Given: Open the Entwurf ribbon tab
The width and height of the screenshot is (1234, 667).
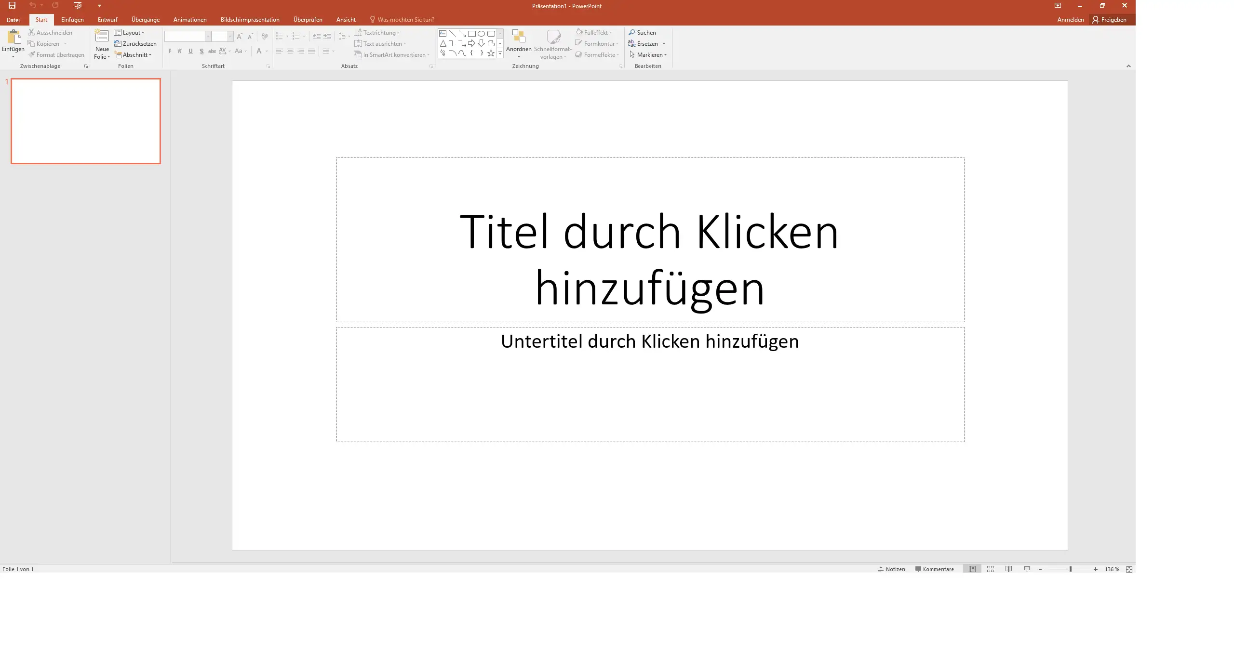Looking at the screenshot, I should pyautogui.click(x=107, y=20).
